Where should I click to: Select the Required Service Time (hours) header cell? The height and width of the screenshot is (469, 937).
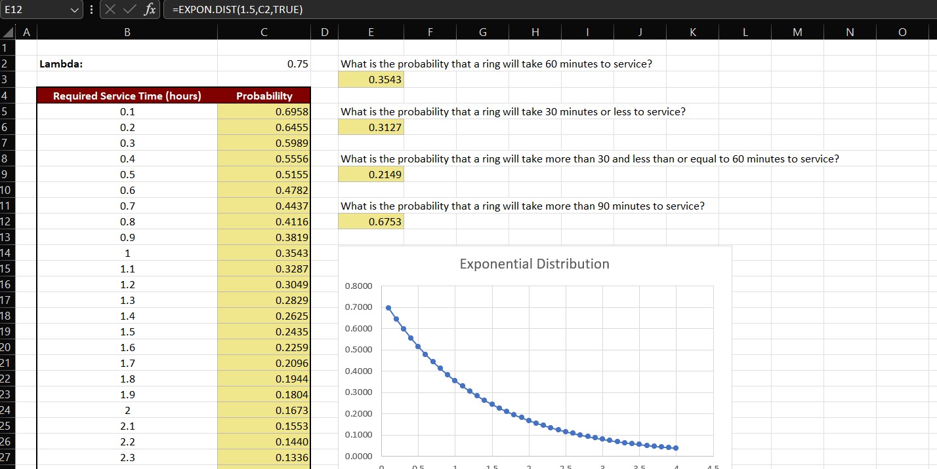pos(127,95)
